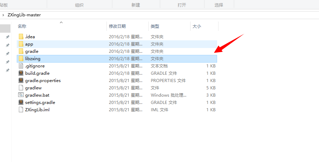Select the .idea file name
The width and height of the screenshot is (319, 162).
[30, 37]
